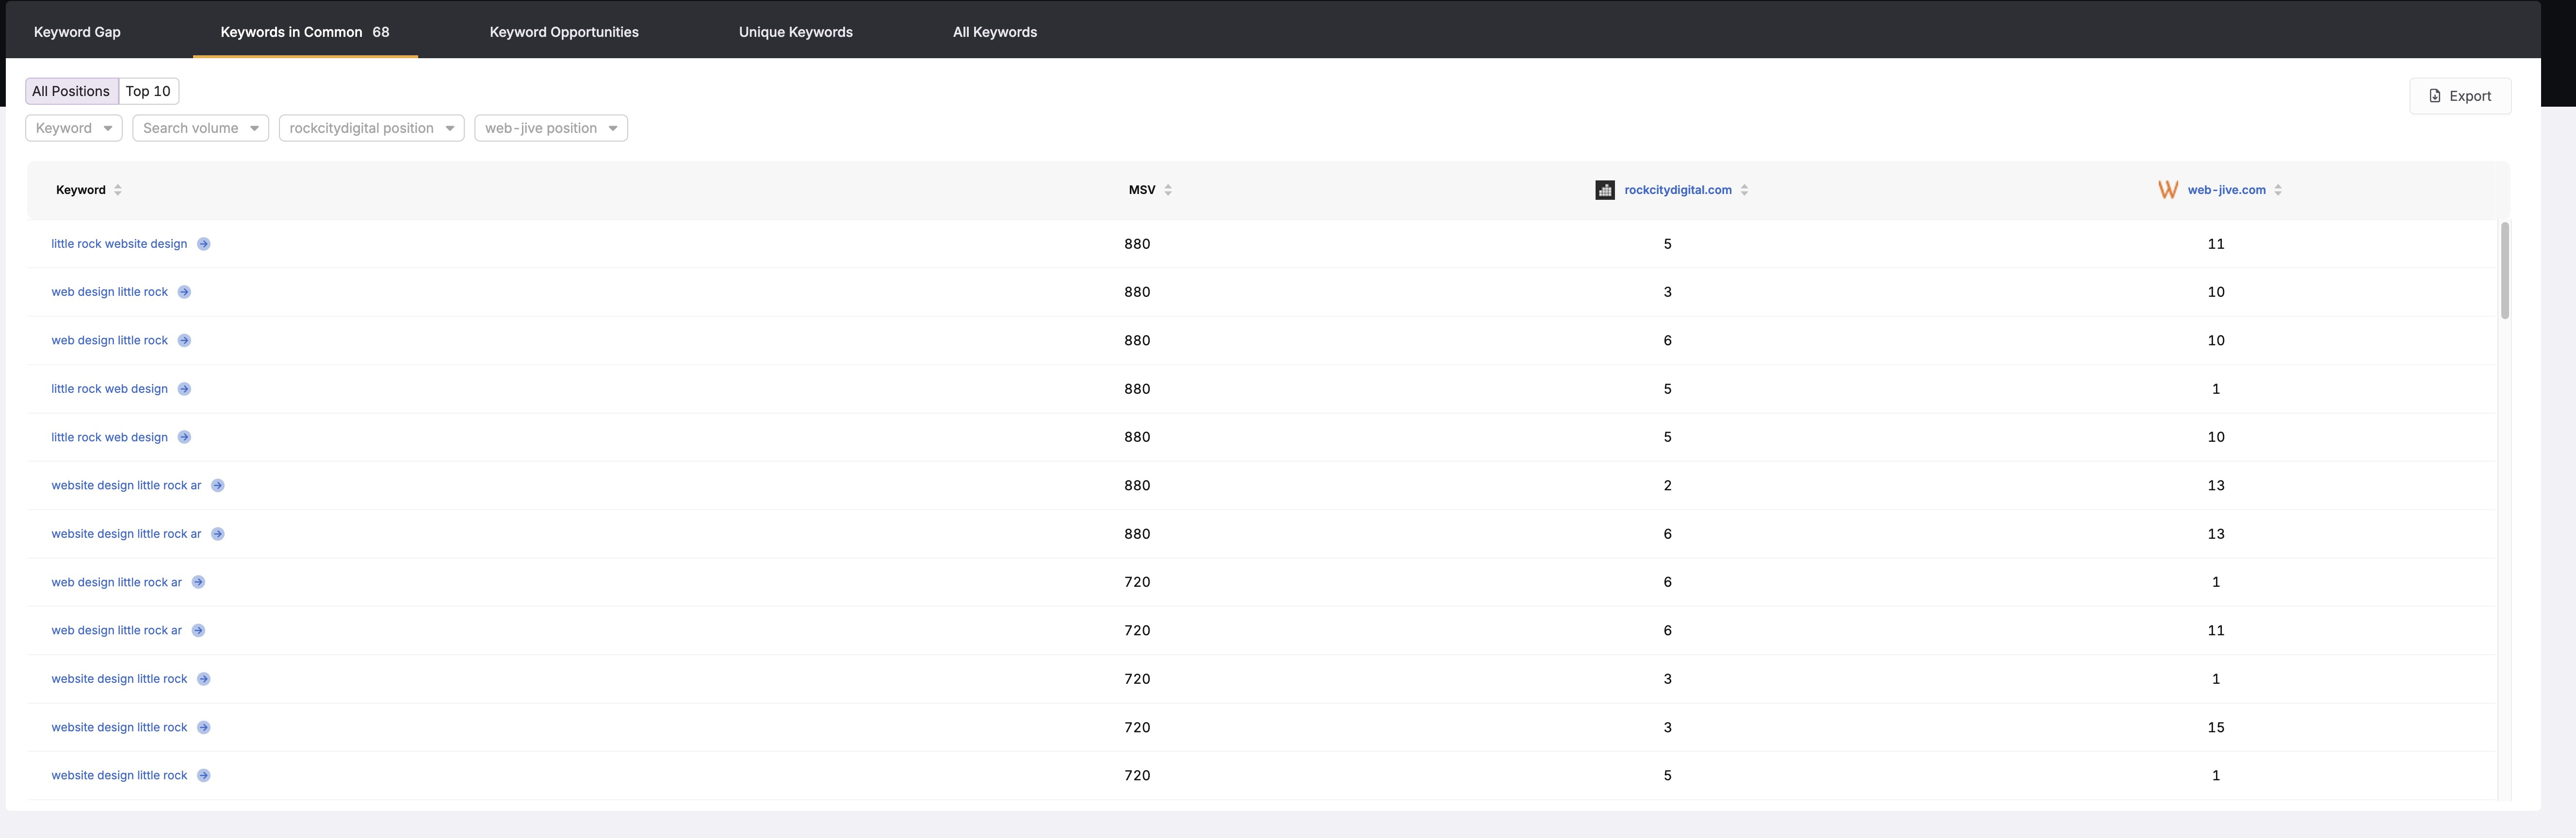Image resolution: width=2576 pixels, height=838 pixels.
Task: Click the table's vertical scrollbar thumb
Action: 2505,270
